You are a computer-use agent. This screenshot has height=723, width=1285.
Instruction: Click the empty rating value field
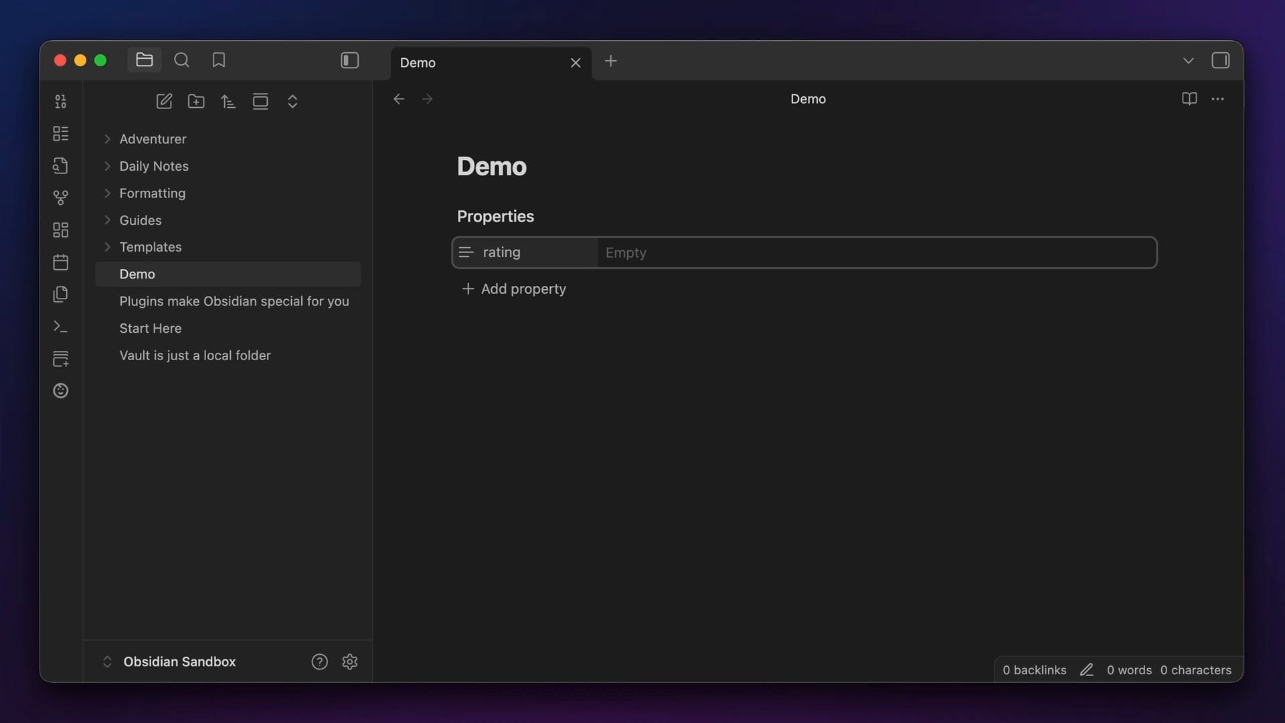[x=875, y=252]
